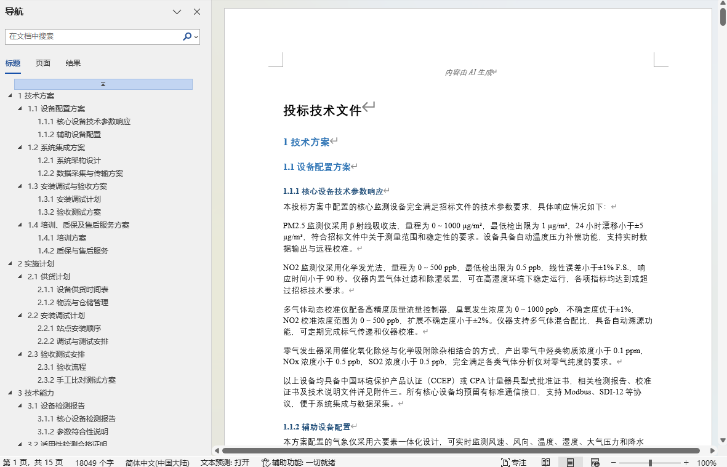Jump to top using the blue bar
The image size is (727, 467).
103,84
